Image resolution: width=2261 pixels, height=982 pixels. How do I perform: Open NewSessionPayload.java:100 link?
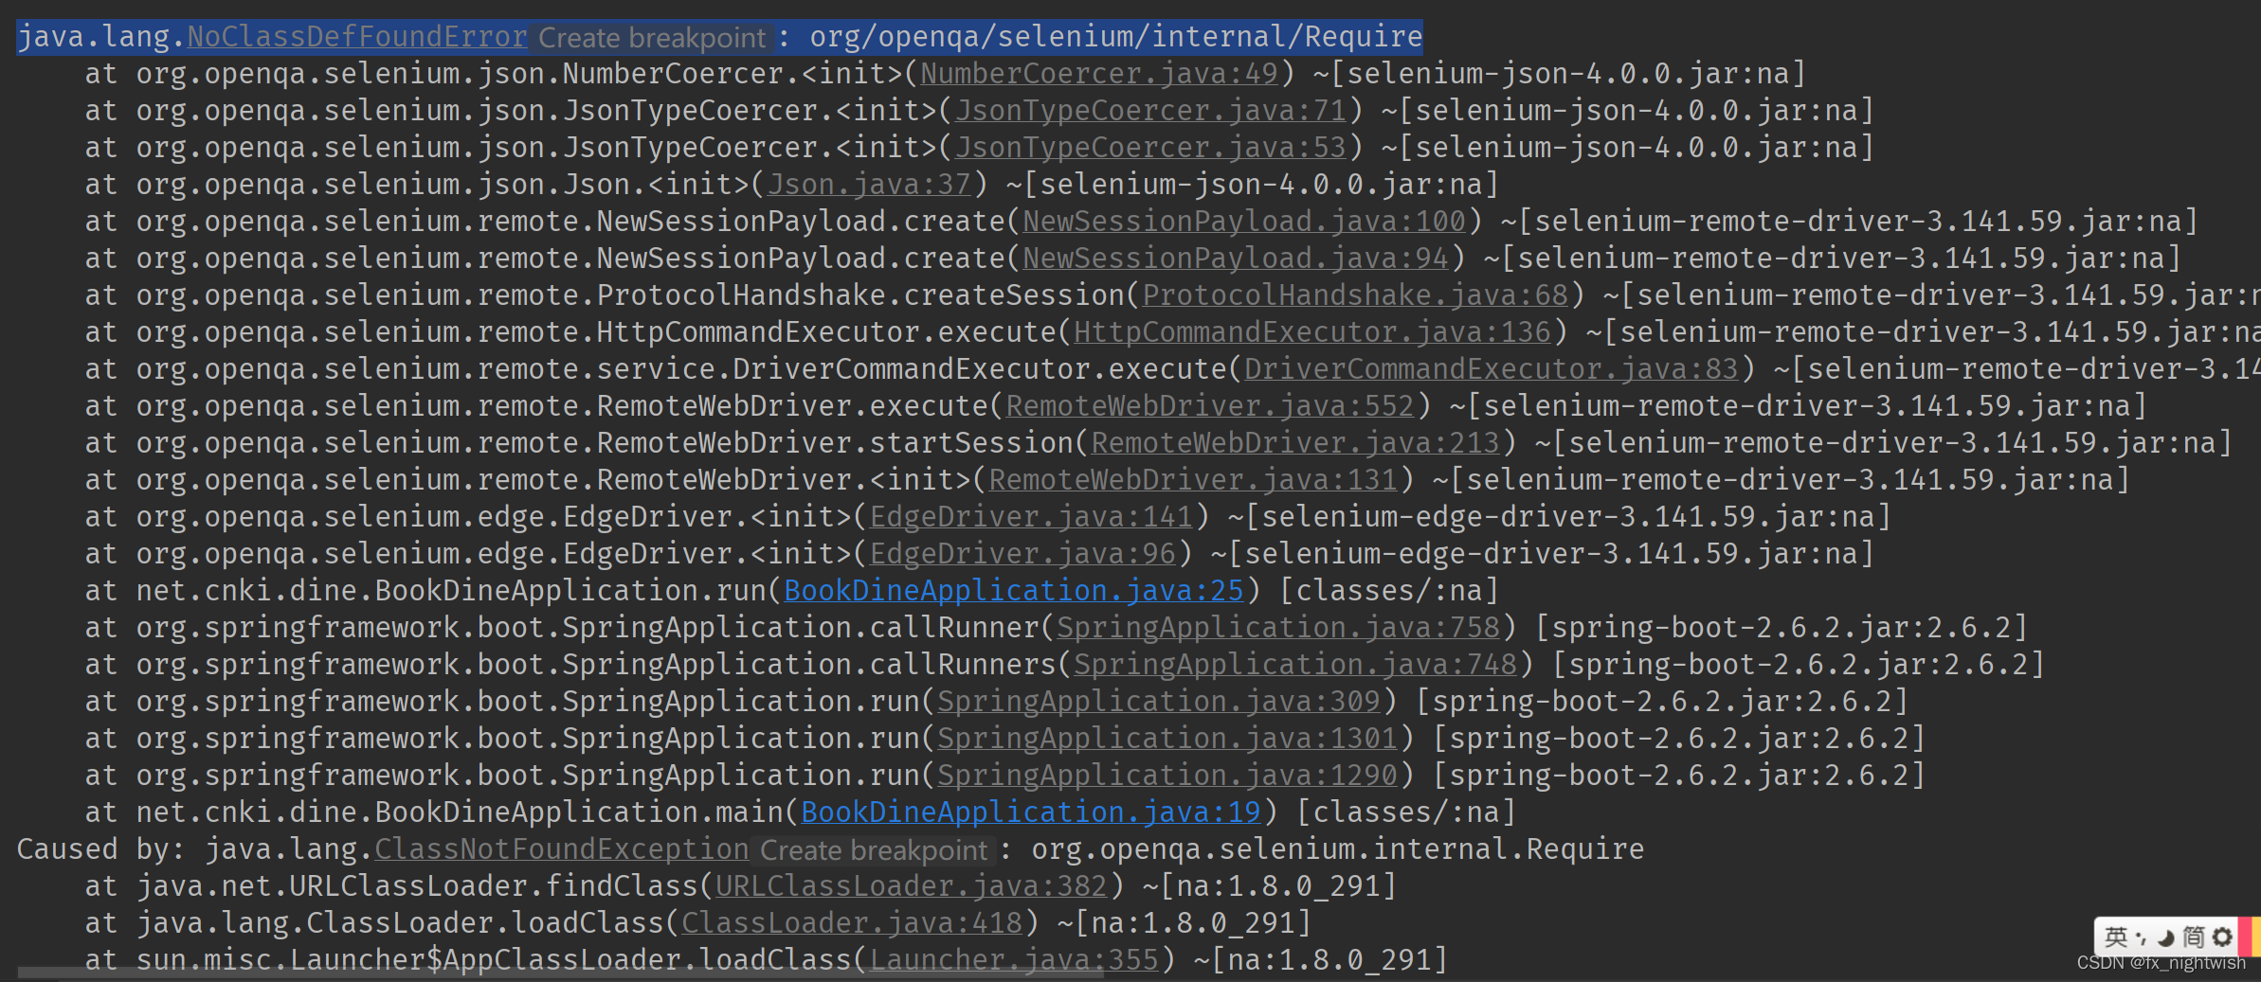click(1244, 221)
